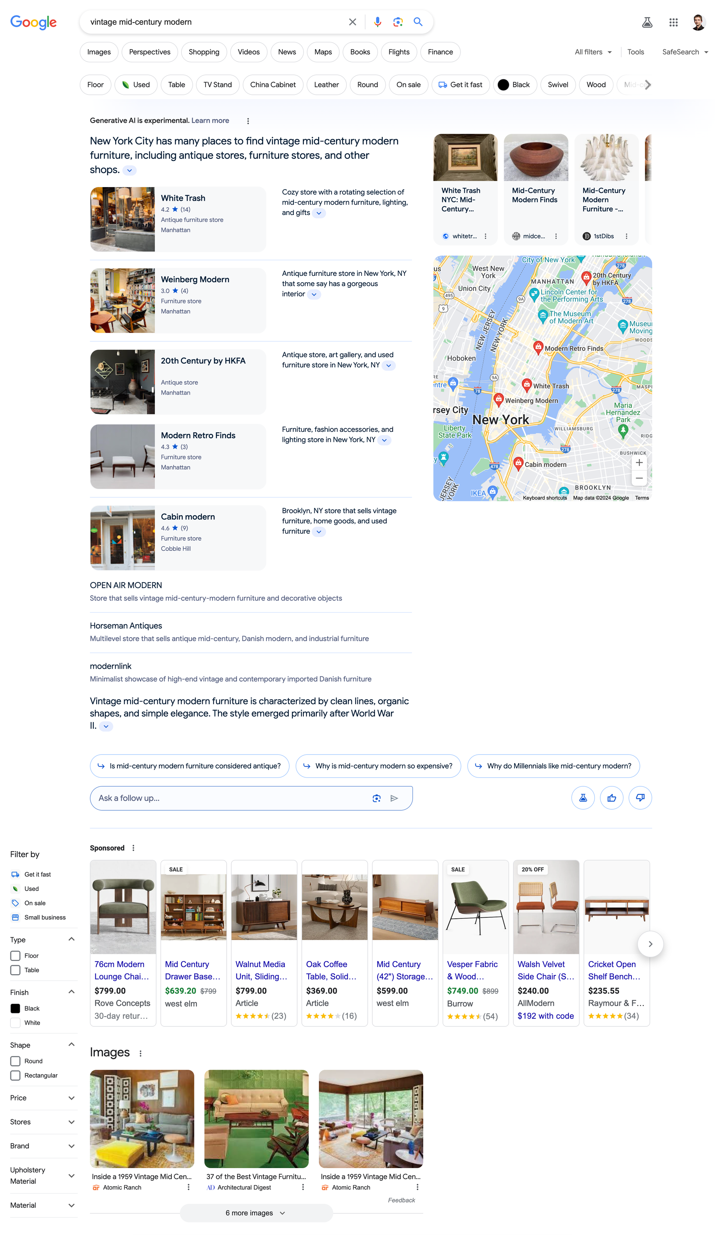The width and height of the screenshot is (715, 1235).
Task: Click the thumbs down feedback button
Action: click(x=640, y=798)
